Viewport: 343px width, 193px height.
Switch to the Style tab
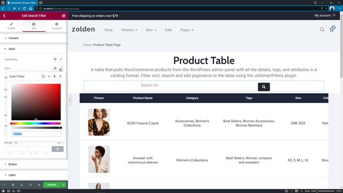coord(34,26)
